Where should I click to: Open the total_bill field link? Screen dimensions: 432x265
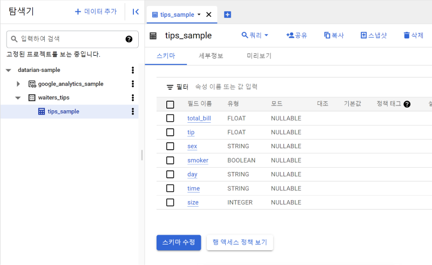point(199,118)
